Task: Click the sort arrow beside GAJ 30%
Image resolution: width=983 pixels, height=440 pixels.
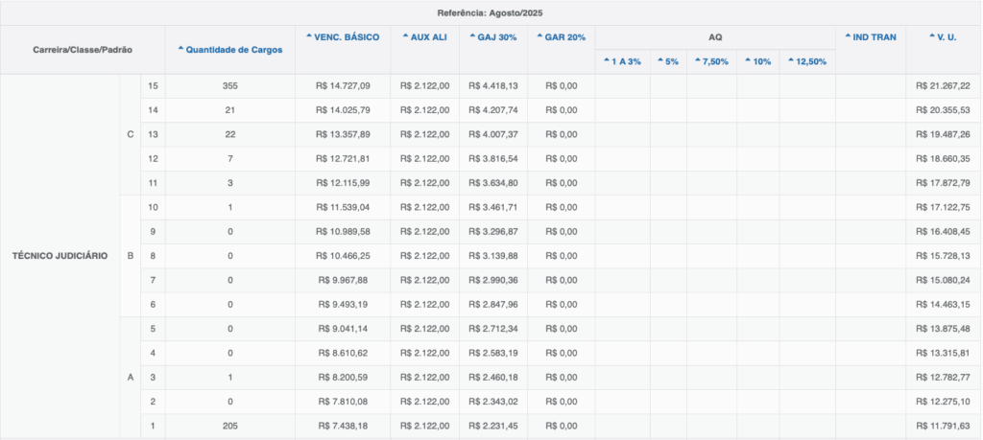Action: pos(470,36)
